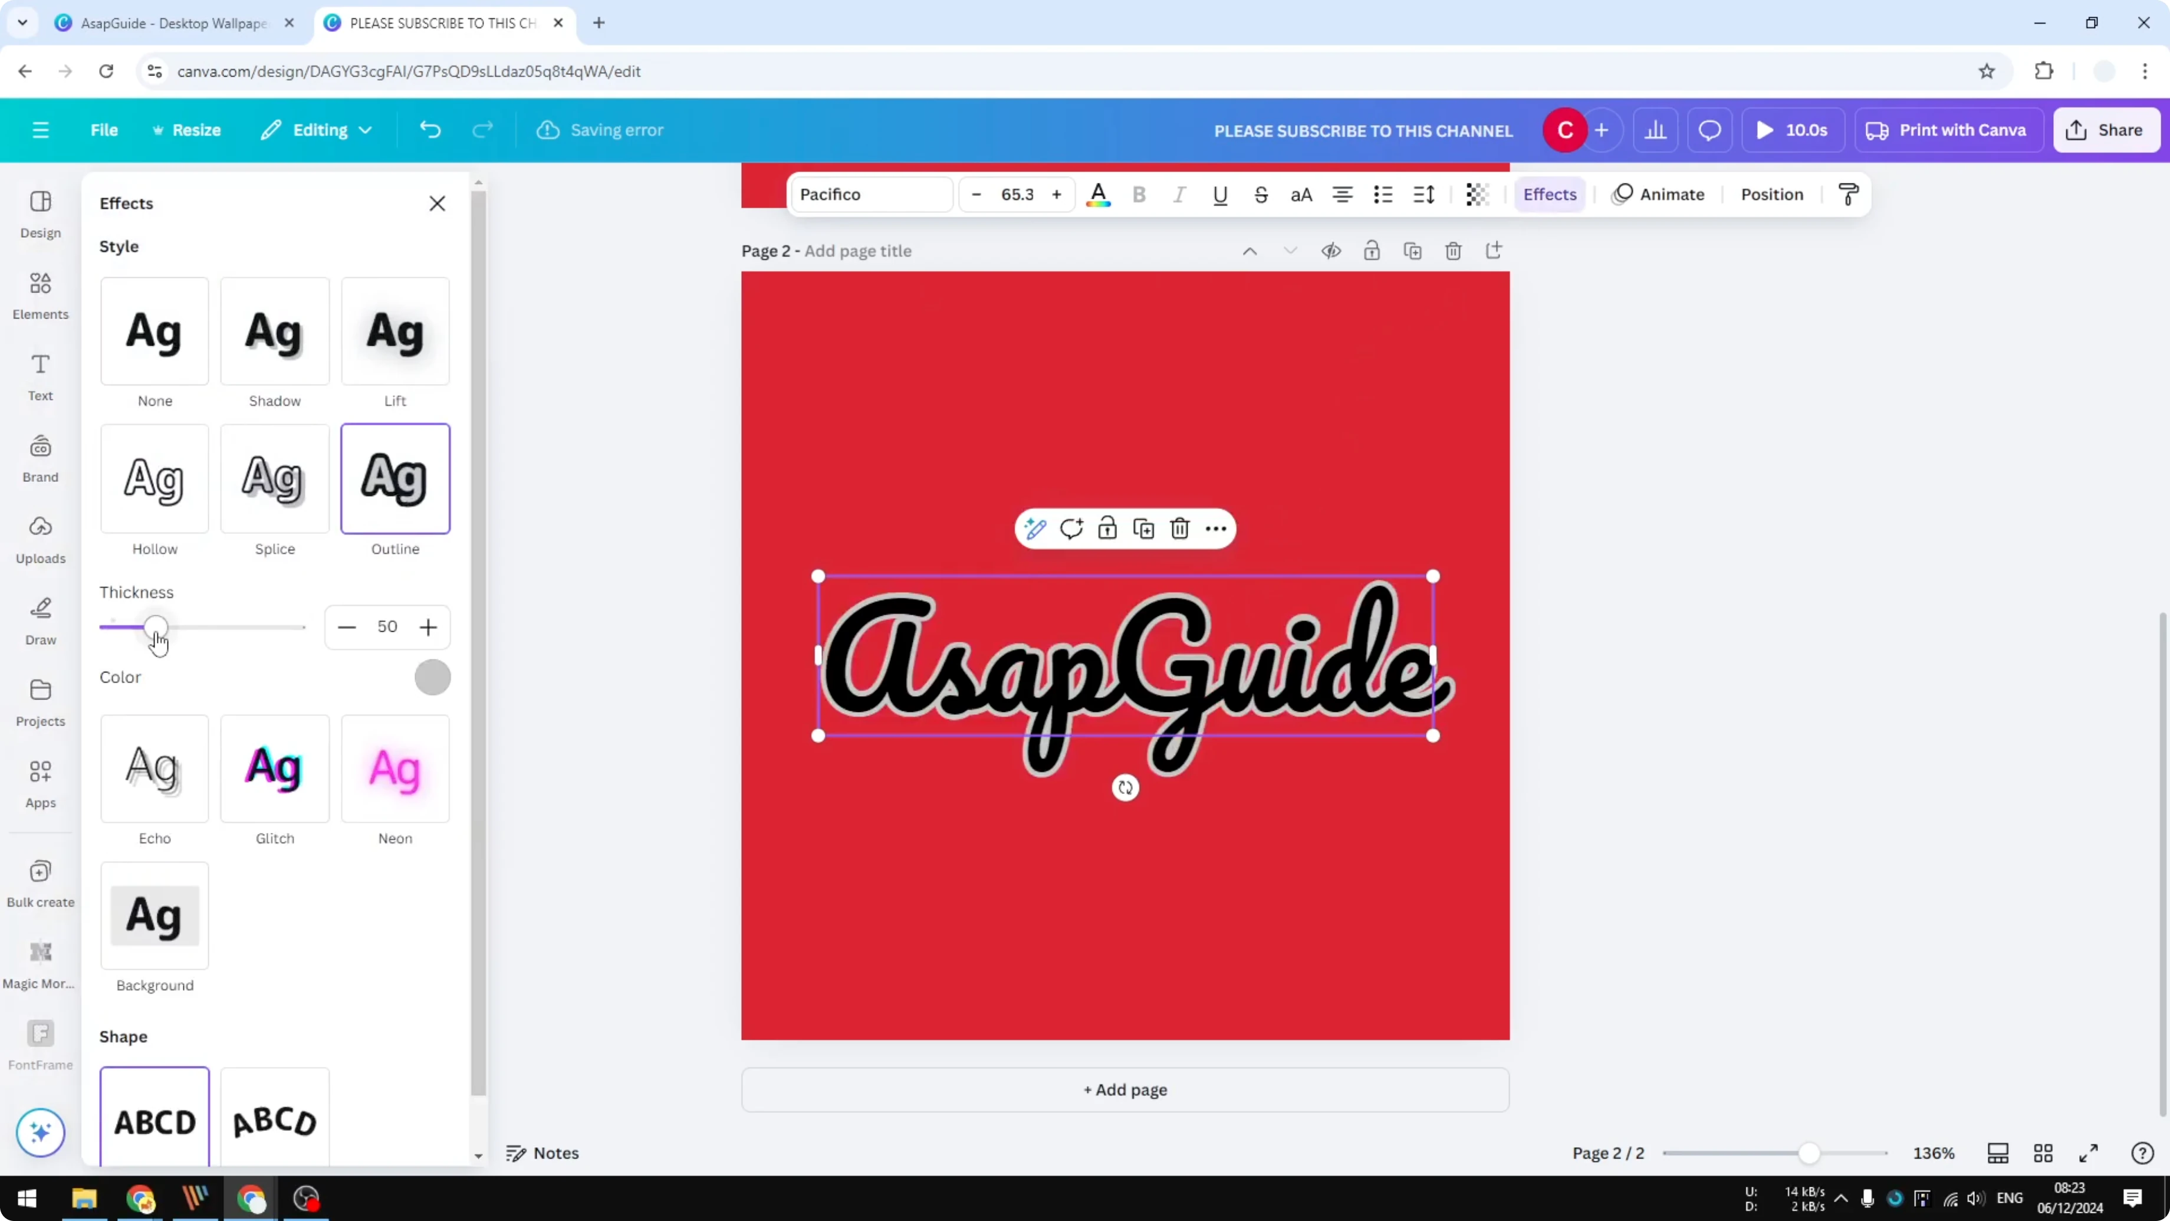Expand more options on the floating toolbar

coord(1215,529)
